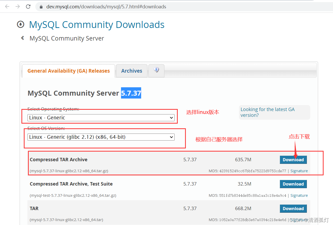Download the TAR 668.2M file
This screenshot has height=225, width=333.
point(293,209)
